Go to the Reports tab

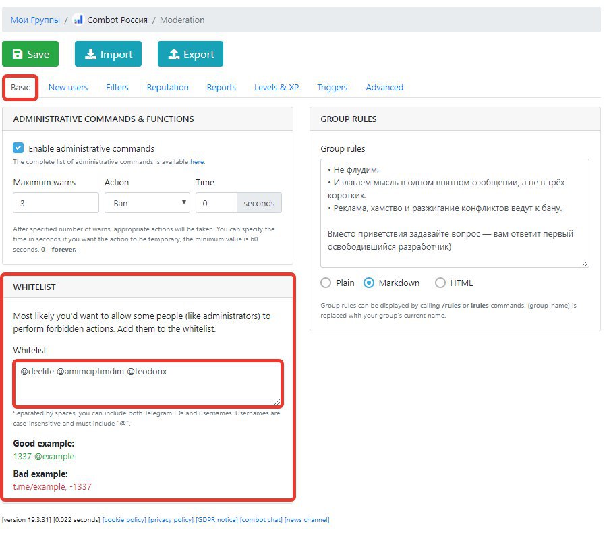(221, 88)
